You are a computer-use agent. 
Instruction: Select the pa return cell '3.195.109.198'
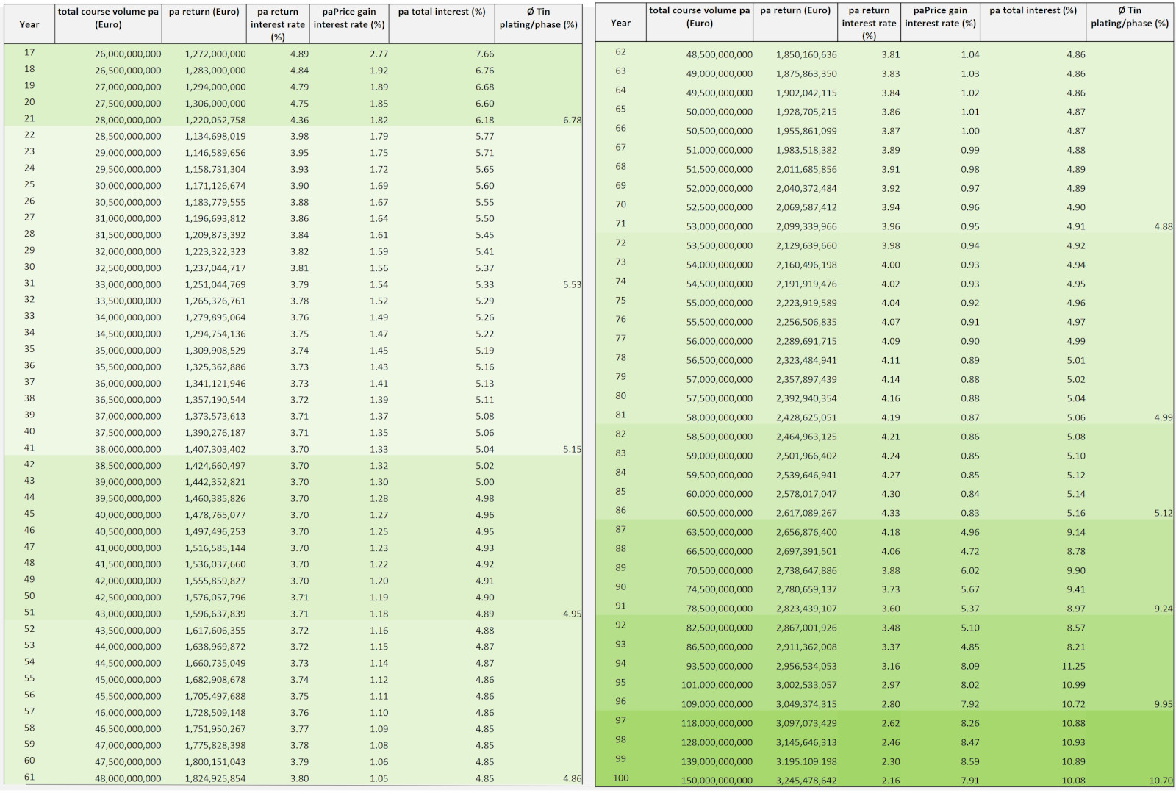pos(806,761)
